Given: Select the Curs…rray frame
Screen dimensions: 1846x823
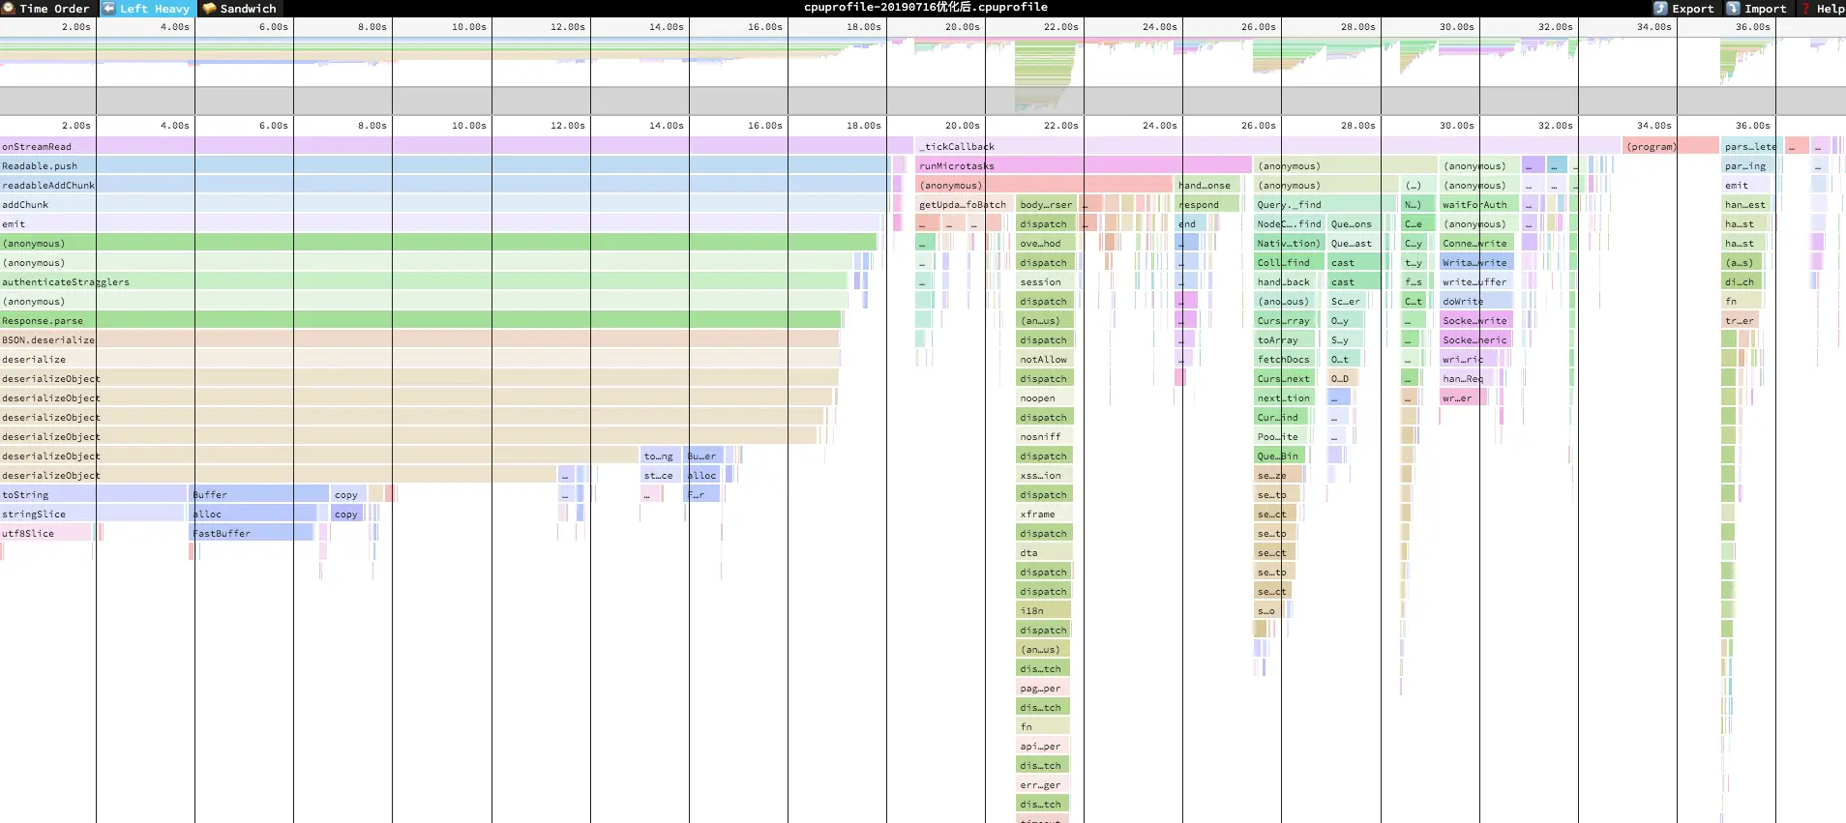Looking at the screenshot, I should click(1286, 320).
